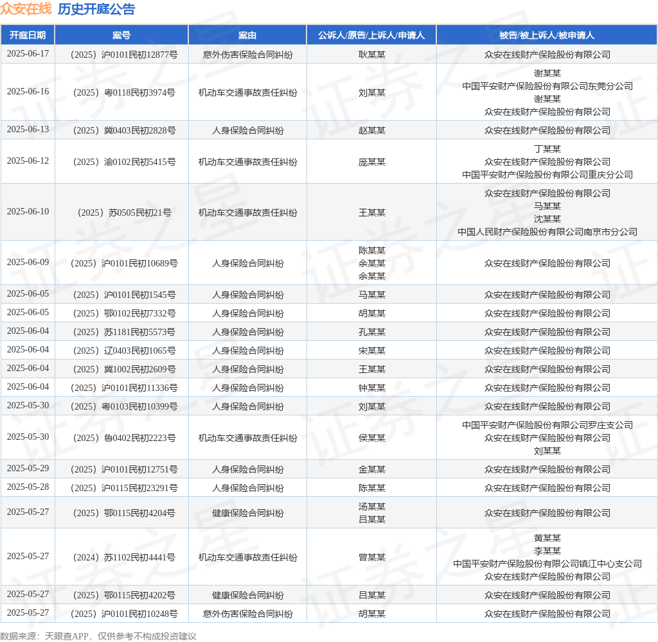Click case number 沪0101民初11336号

(x=124, y=388)
